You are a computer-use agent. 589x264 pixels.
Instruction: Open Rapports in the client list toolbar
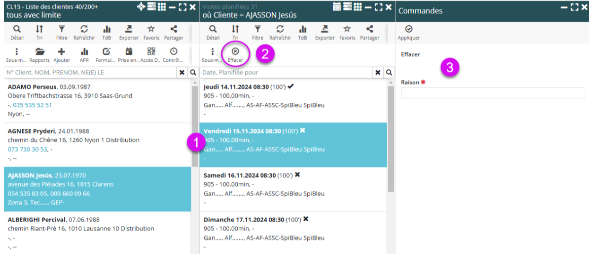[39, 55]
